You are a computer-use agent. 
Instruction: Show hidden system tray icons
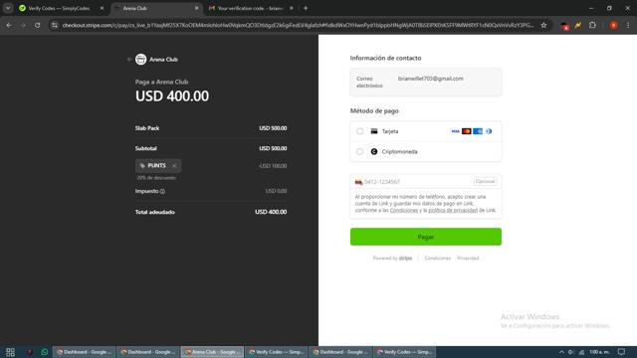tap(561, 352)
